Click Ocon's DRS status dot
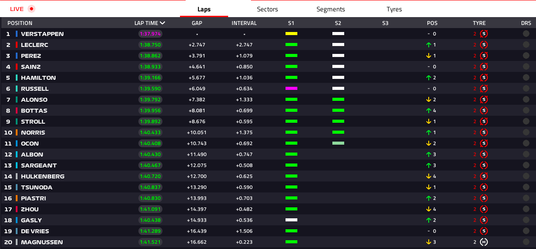Screen dimensions: 536x249 point(526,143)
